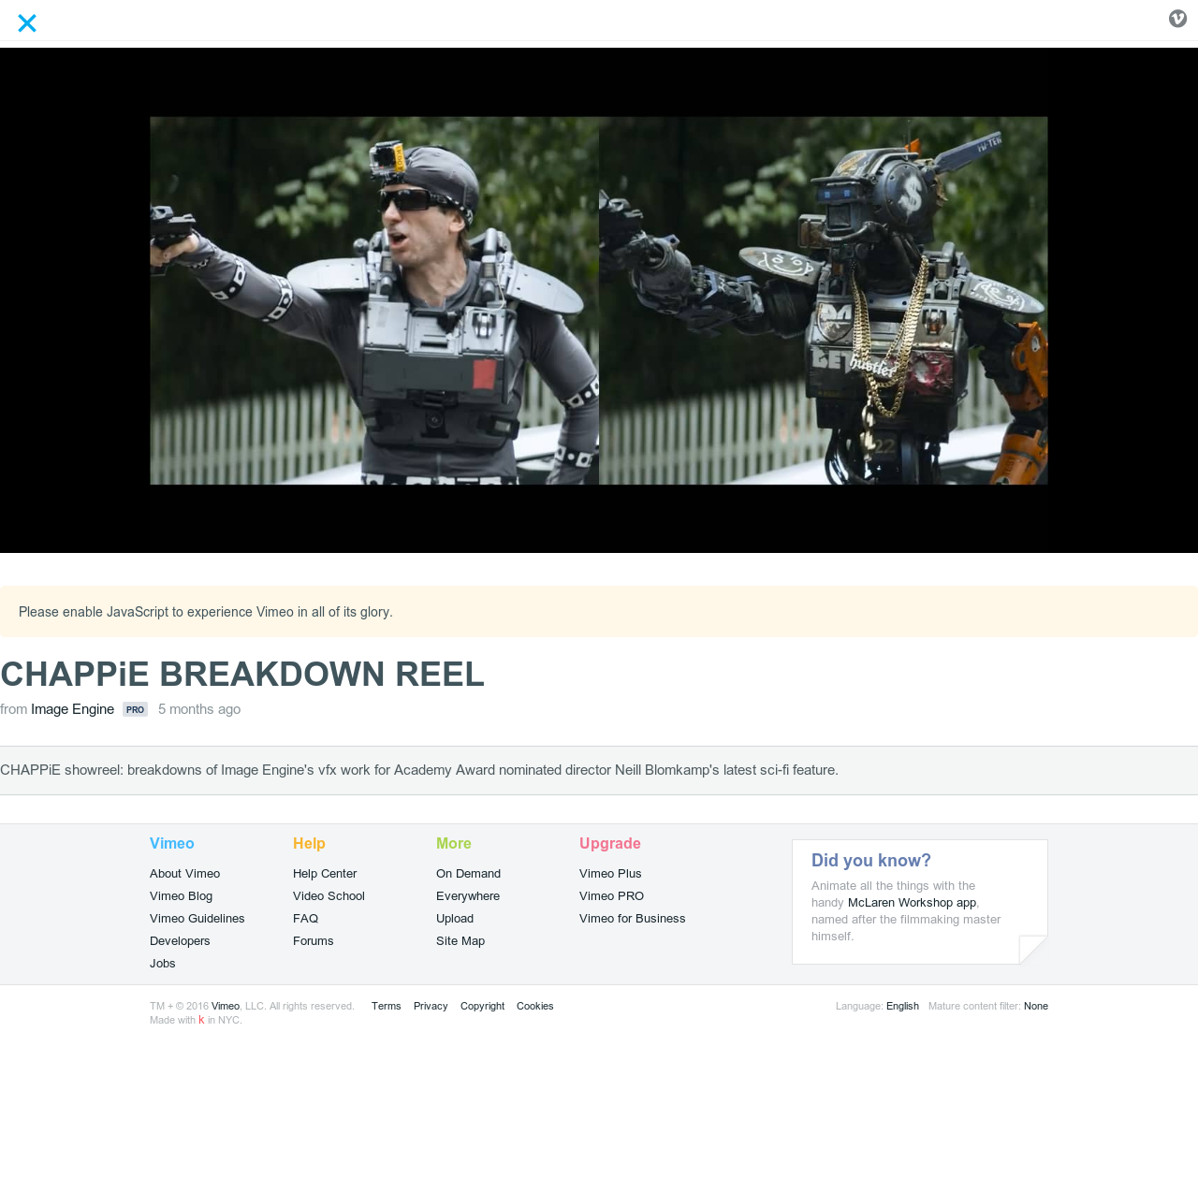
Task: Go to About Vimeo
Action: pos(184,874)
